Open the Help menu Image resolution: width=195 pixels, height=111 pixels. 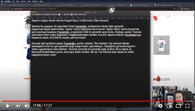coord(41,1)
